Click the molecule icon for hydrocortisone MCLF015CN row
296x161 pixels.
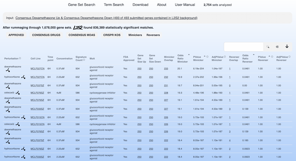(x=24, y=117)
